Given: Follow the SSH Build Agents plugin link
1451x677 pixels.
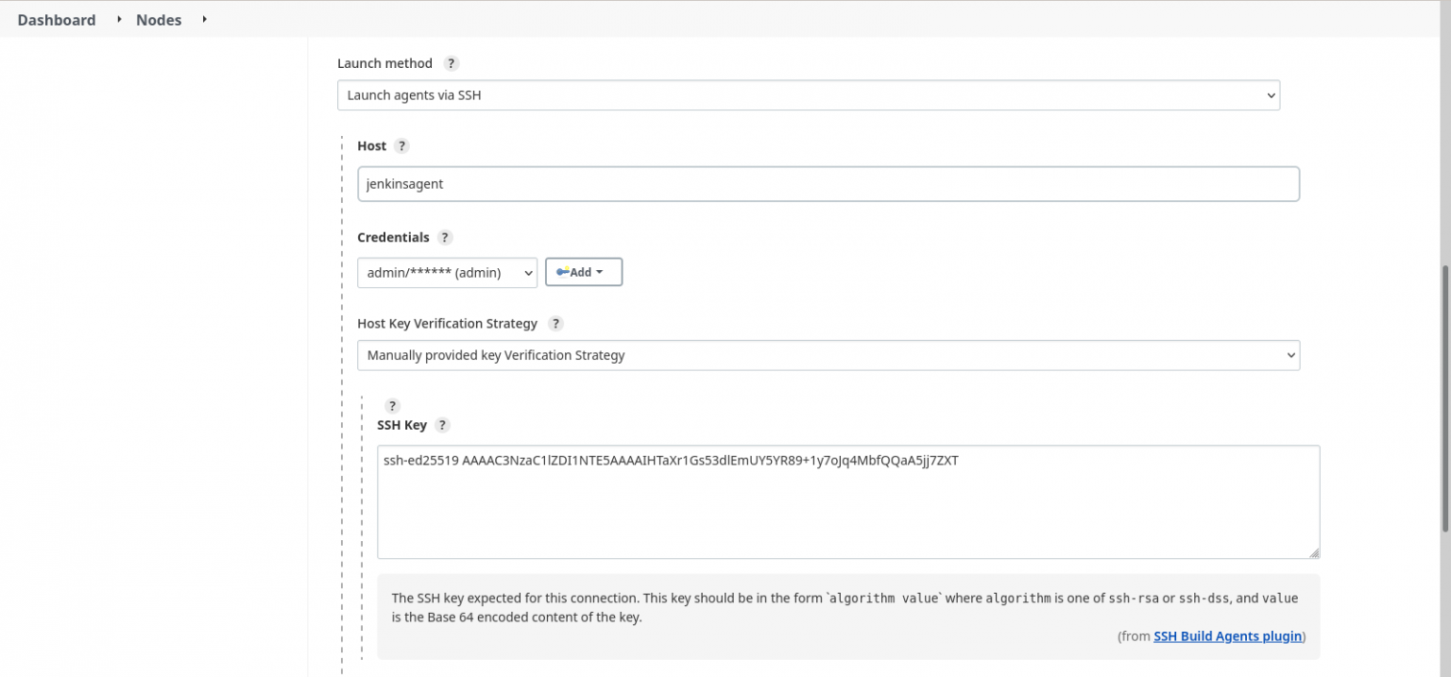Looking at the screenshot, I should tap(1226, 635).
